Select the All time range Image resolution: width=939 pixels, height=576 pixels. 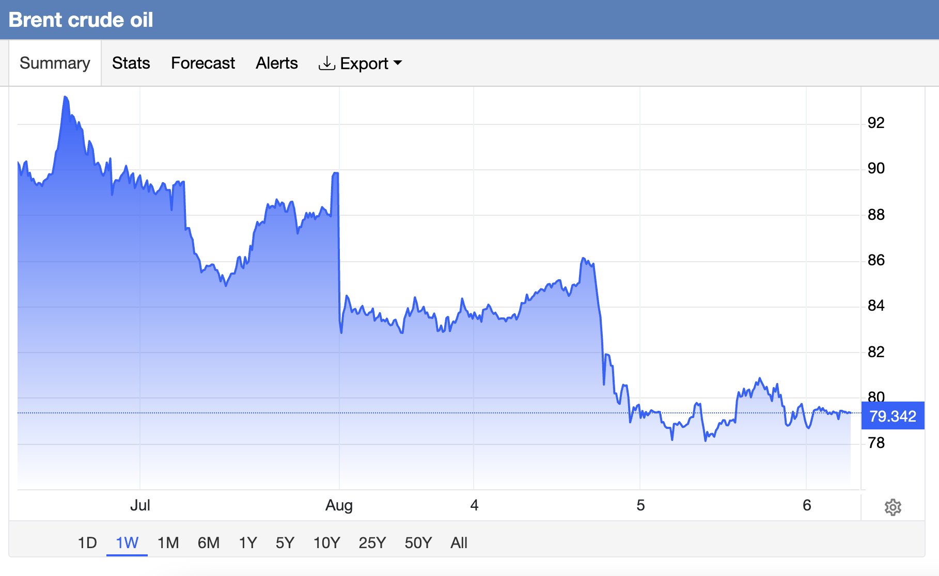pos(459,542)
